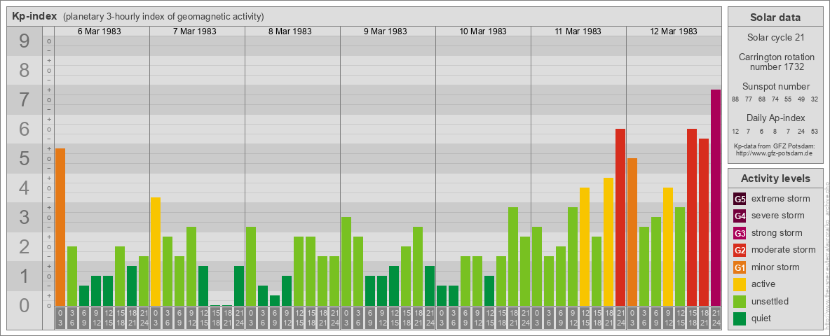Select the dark green 'quiet' legend swatch
This screenshot has width=830, height=336.
pyautogui.click(x=740, y=318)
